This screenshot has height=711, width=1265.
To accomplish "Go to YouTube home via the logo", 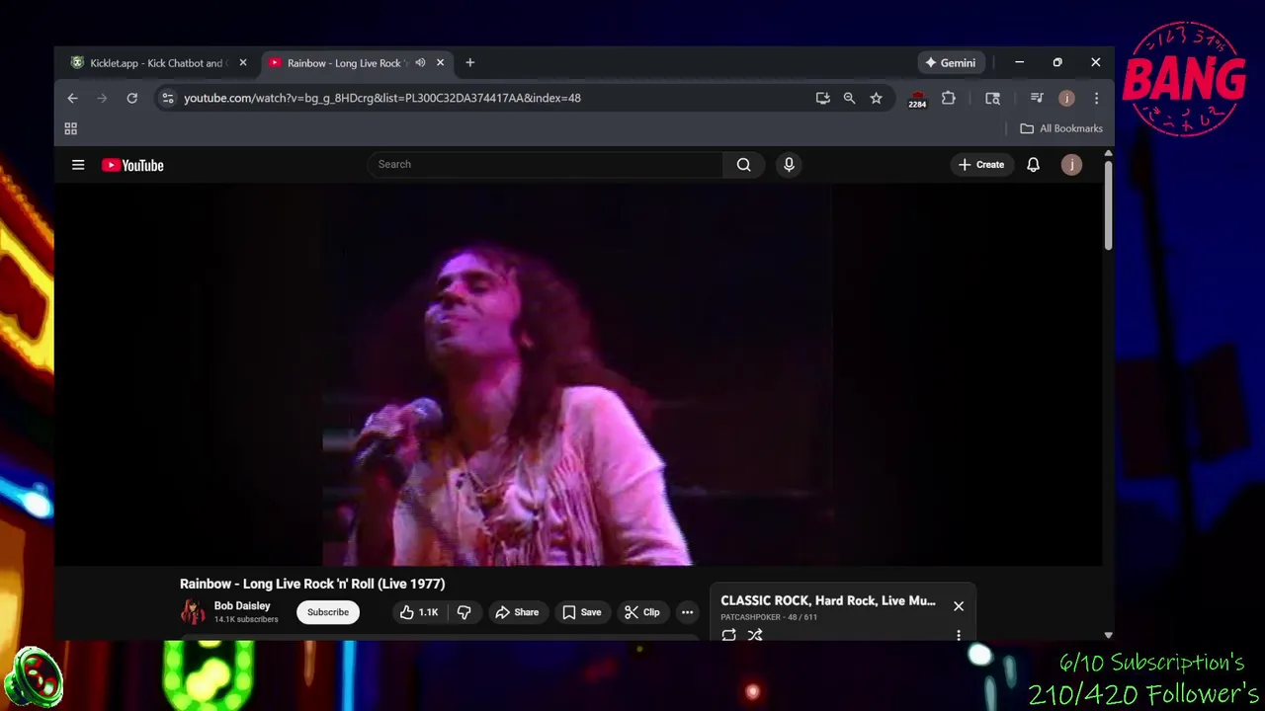I will tap(132, 165).
